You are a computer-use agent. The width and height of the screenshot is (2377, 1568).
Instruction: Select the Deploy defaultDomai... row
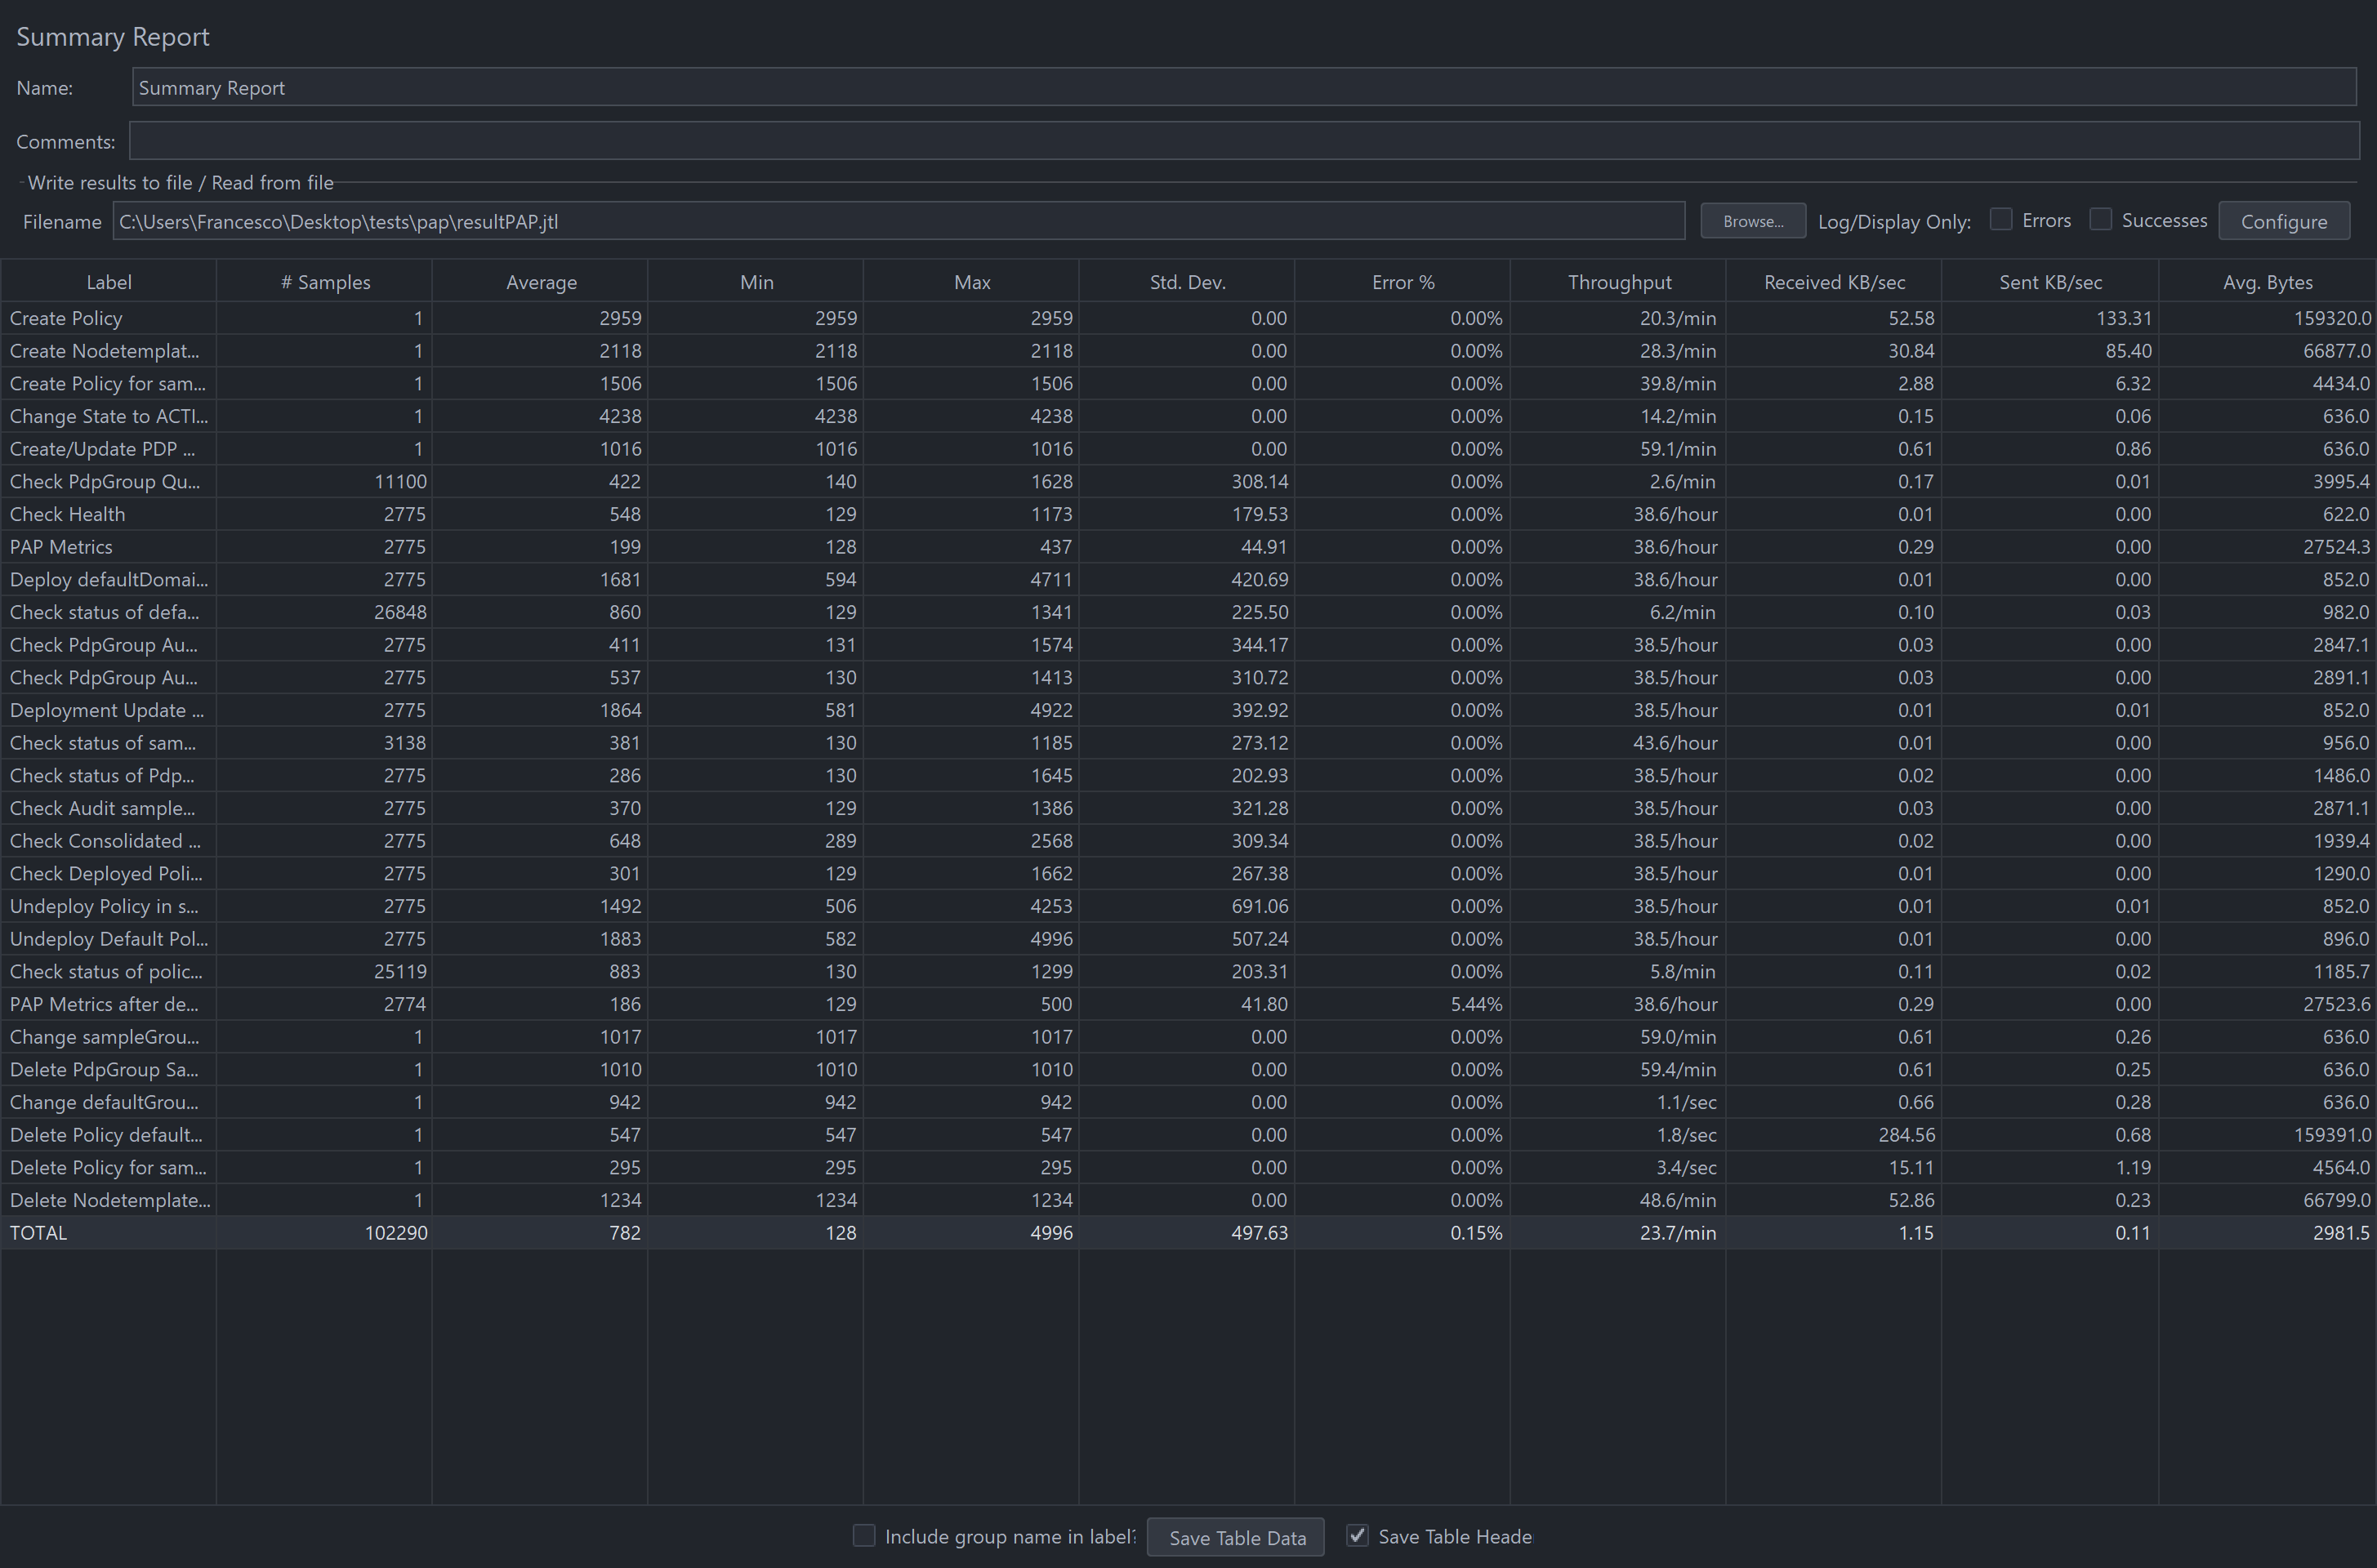pyautogui.click(x=1188, y=580)
